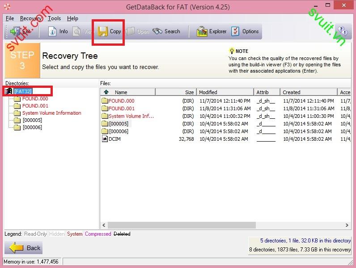Click the GetDataBack app icon in title bar
Viewport: 356px width, 268px height.
[7, 7]
